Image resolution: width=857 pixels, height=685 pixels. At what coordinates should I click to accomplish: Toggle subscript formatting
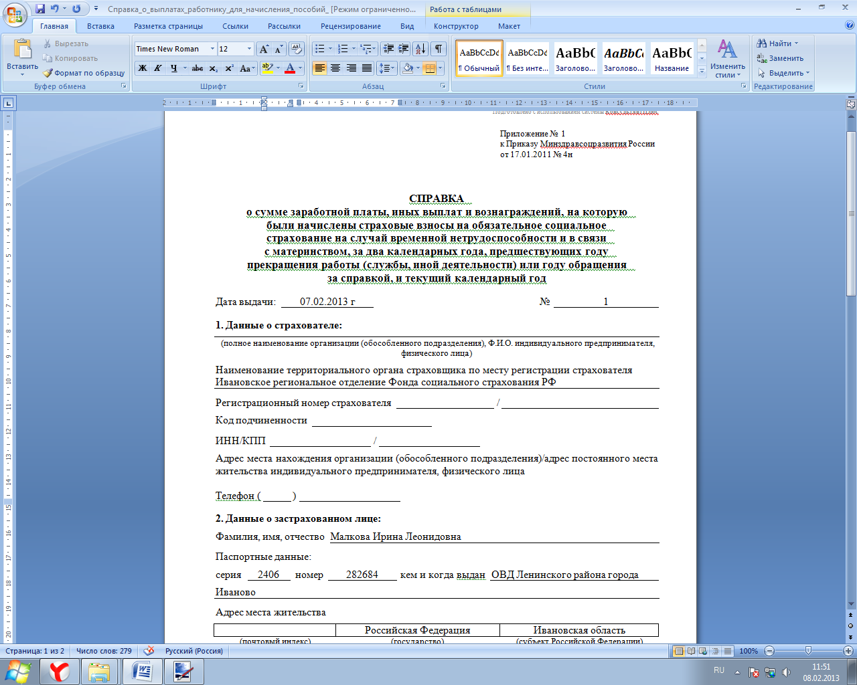coord(214,68)
